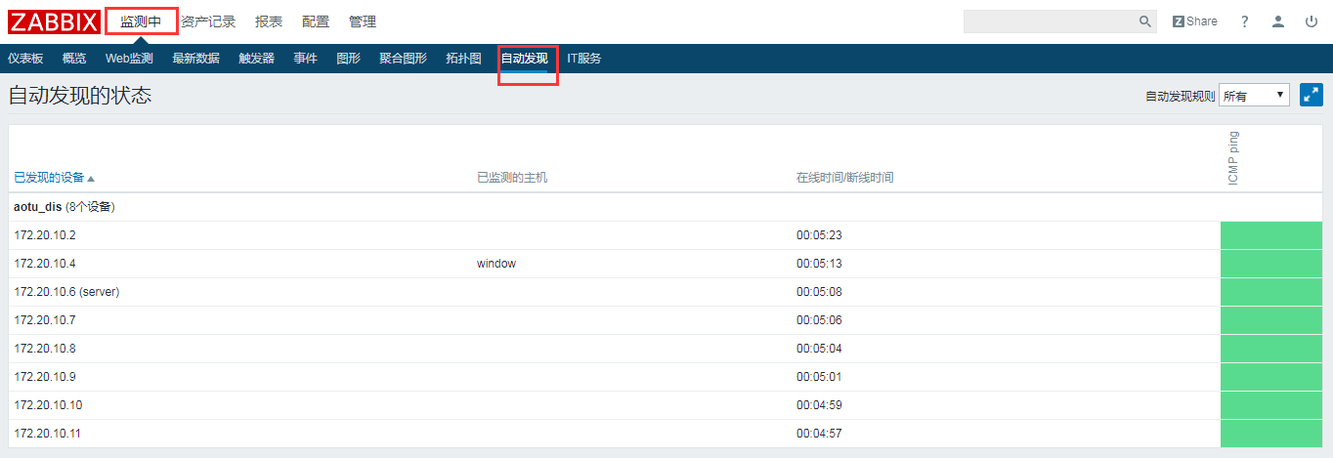Screen dimensions: 1333x458
Task: Click device 172.20.10.9
Action: click(45, 377)
